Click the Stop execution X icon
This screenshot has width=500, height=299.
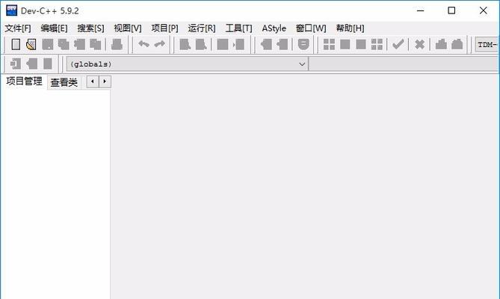419,45
